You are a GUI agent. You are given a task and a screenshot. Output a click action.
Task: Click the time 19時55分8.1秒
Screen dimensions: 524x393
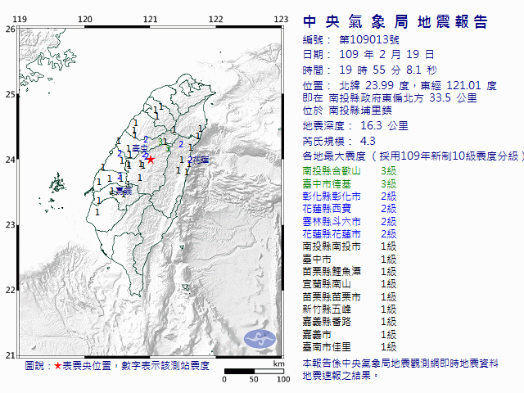(x=388, y=70)
